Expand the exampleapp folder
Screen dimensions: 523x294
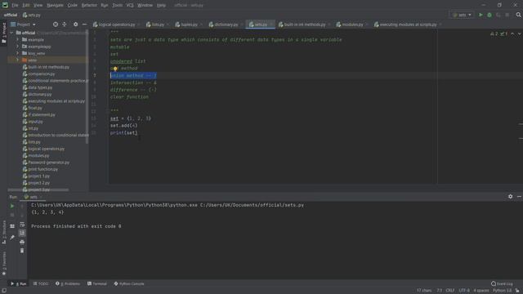(18, 47)
